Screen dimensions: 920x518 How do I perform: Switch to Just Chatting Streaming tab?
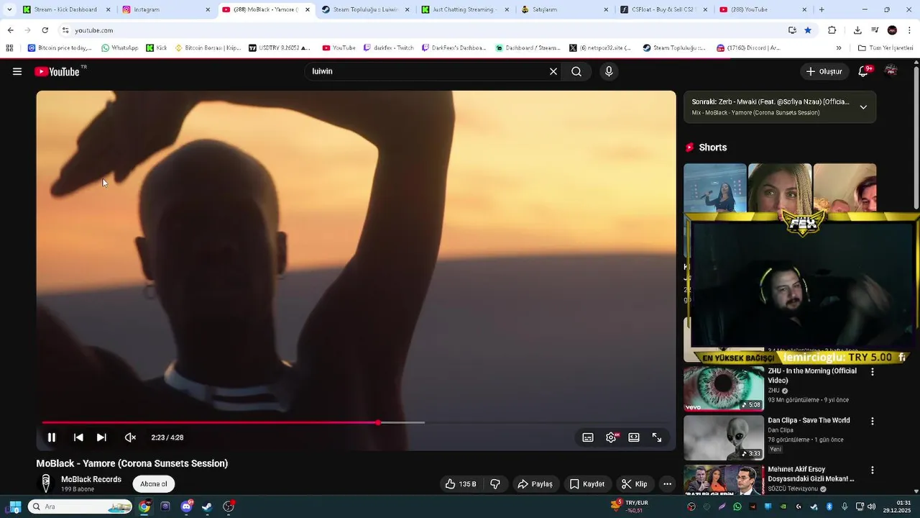coord(464,10)
